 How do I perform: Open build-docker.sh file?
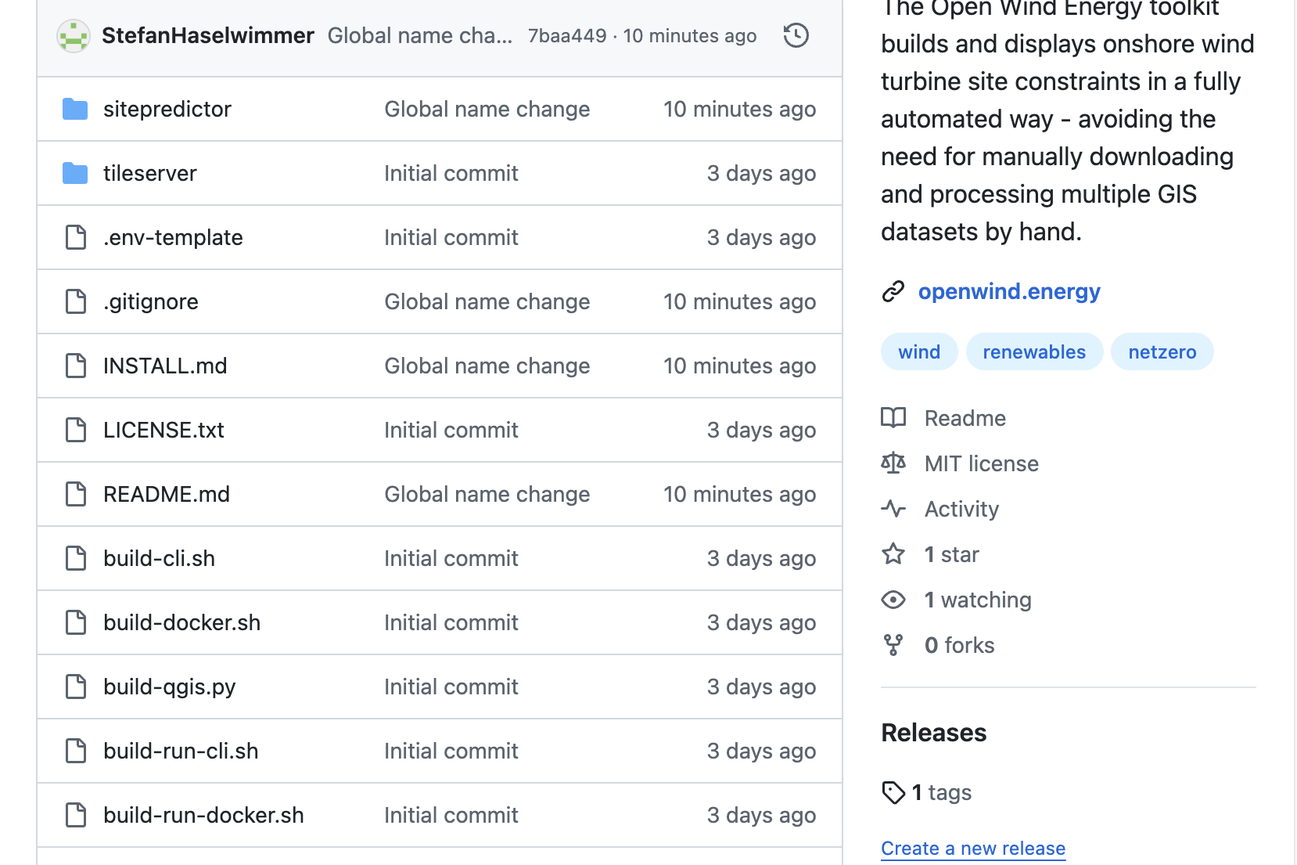(x=181, y=622)
